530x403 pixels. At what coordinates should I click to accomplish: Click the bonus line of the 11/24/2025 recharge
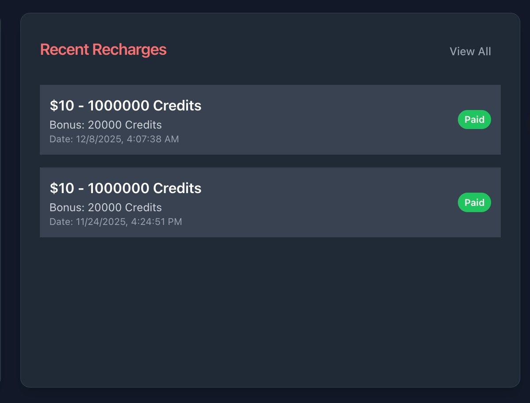click(x=105, y=207)
